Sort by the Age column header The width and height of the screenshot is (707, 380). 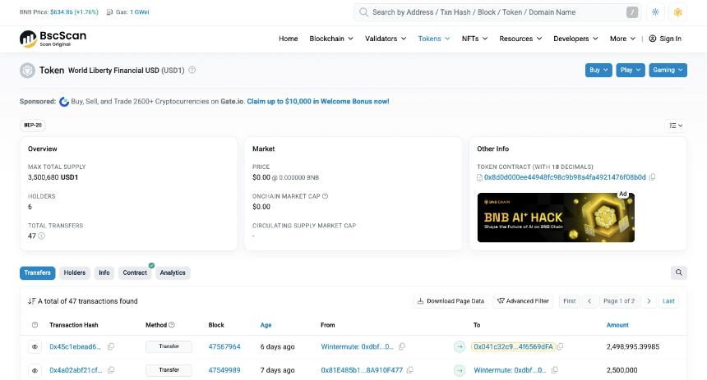pyautogui.click(x=266, y=325)
